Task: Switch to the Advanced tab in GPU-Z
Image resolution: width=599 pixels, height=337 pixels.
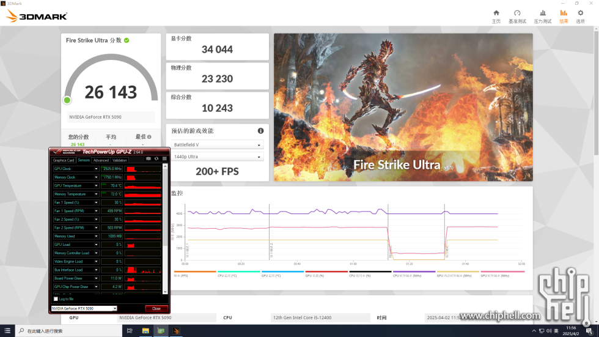Action: [x=101, y=160]
